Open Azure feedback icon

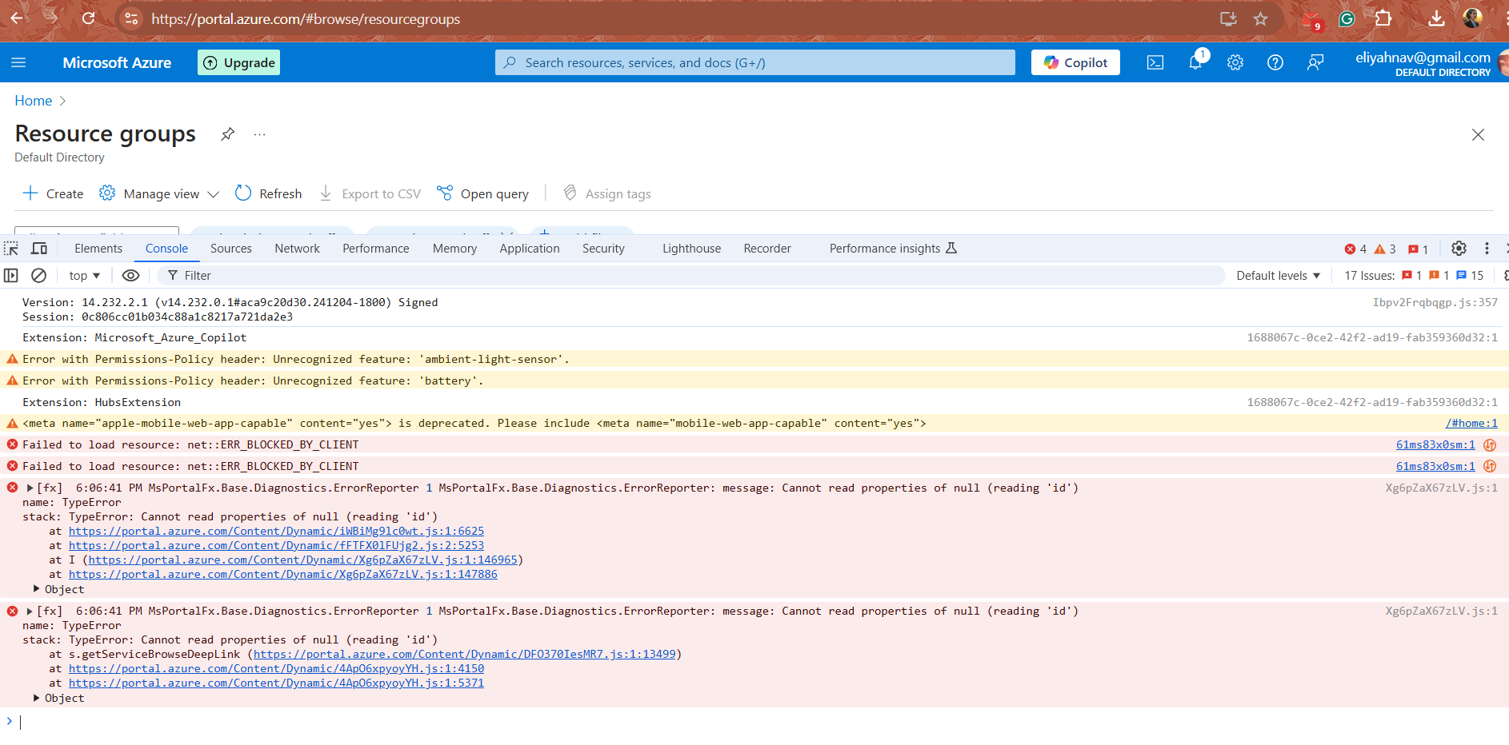pyautogui.click(x=1315, y=62)
